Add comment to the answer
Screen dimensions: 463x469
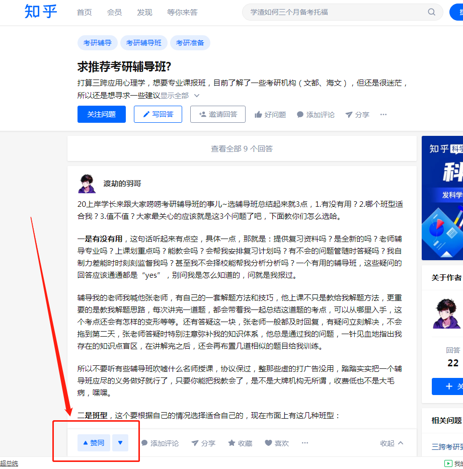(160, 443)
